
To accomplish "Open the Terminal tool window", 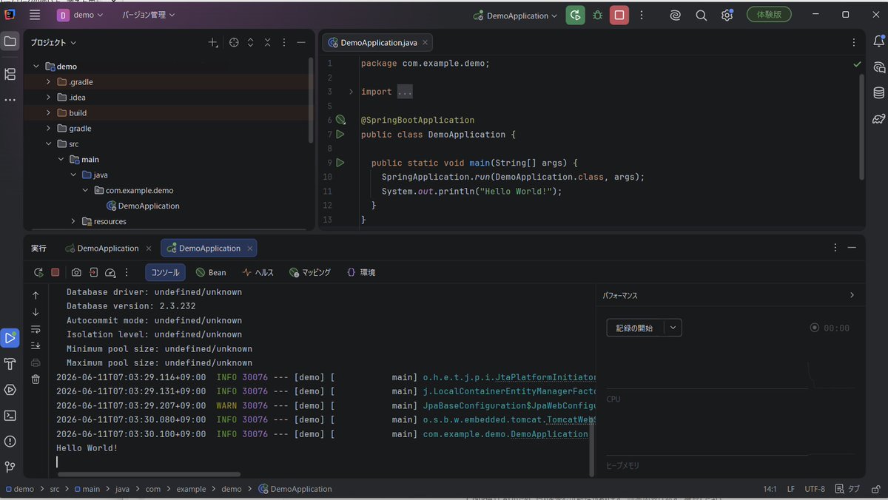I will point(10,415).
